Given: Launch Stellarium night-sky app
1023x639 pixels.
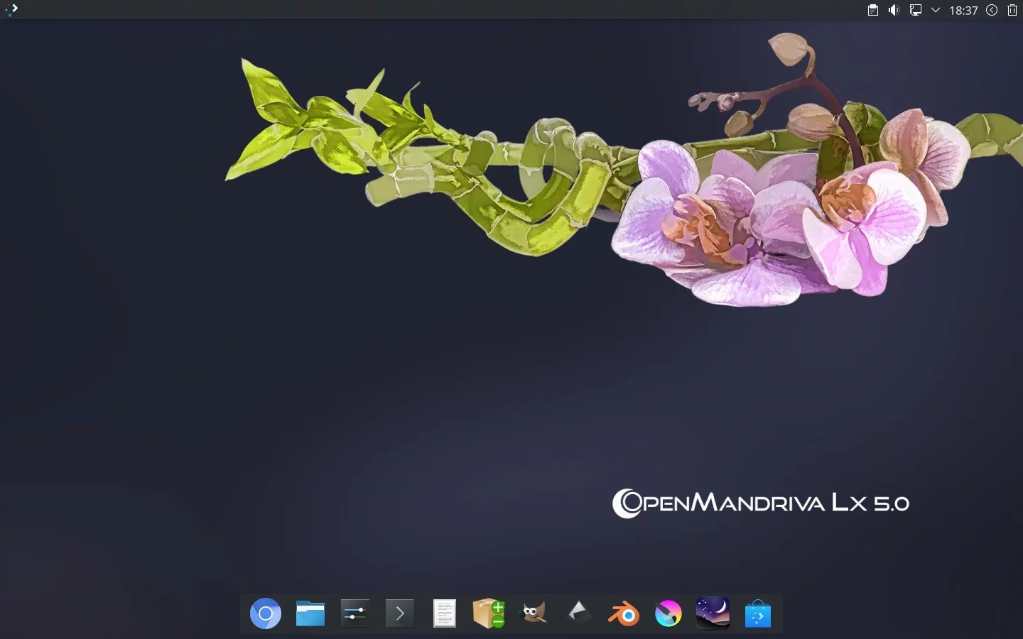Looking at the screenshot, I should [x=713, y=613].
